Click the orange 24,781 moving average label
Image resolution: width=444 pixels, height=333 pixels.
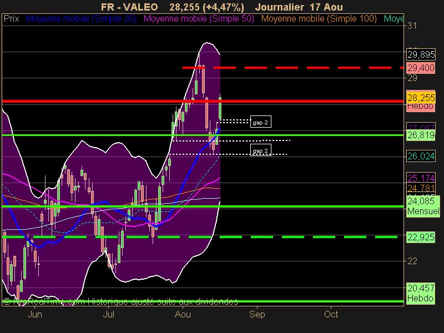421,188
